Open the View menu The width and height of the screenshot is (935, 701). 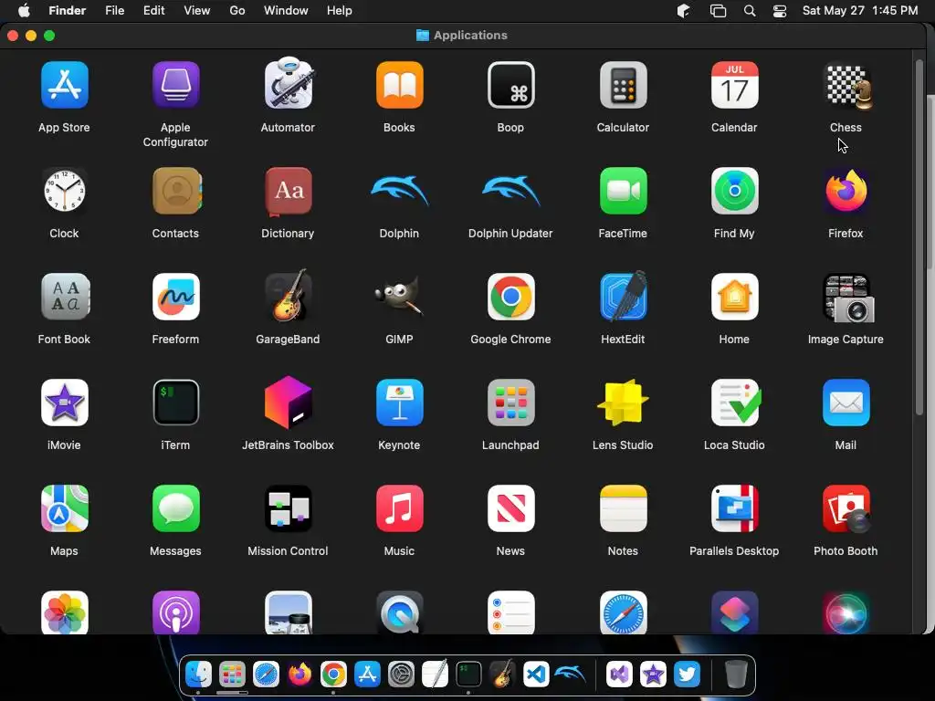click(x=197, y=11)
